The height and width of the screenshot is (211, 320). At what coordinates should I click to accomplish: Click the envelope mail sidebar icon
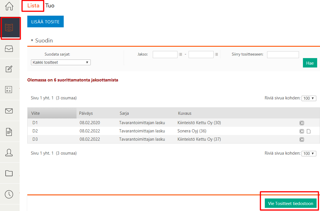pos(9,111)
